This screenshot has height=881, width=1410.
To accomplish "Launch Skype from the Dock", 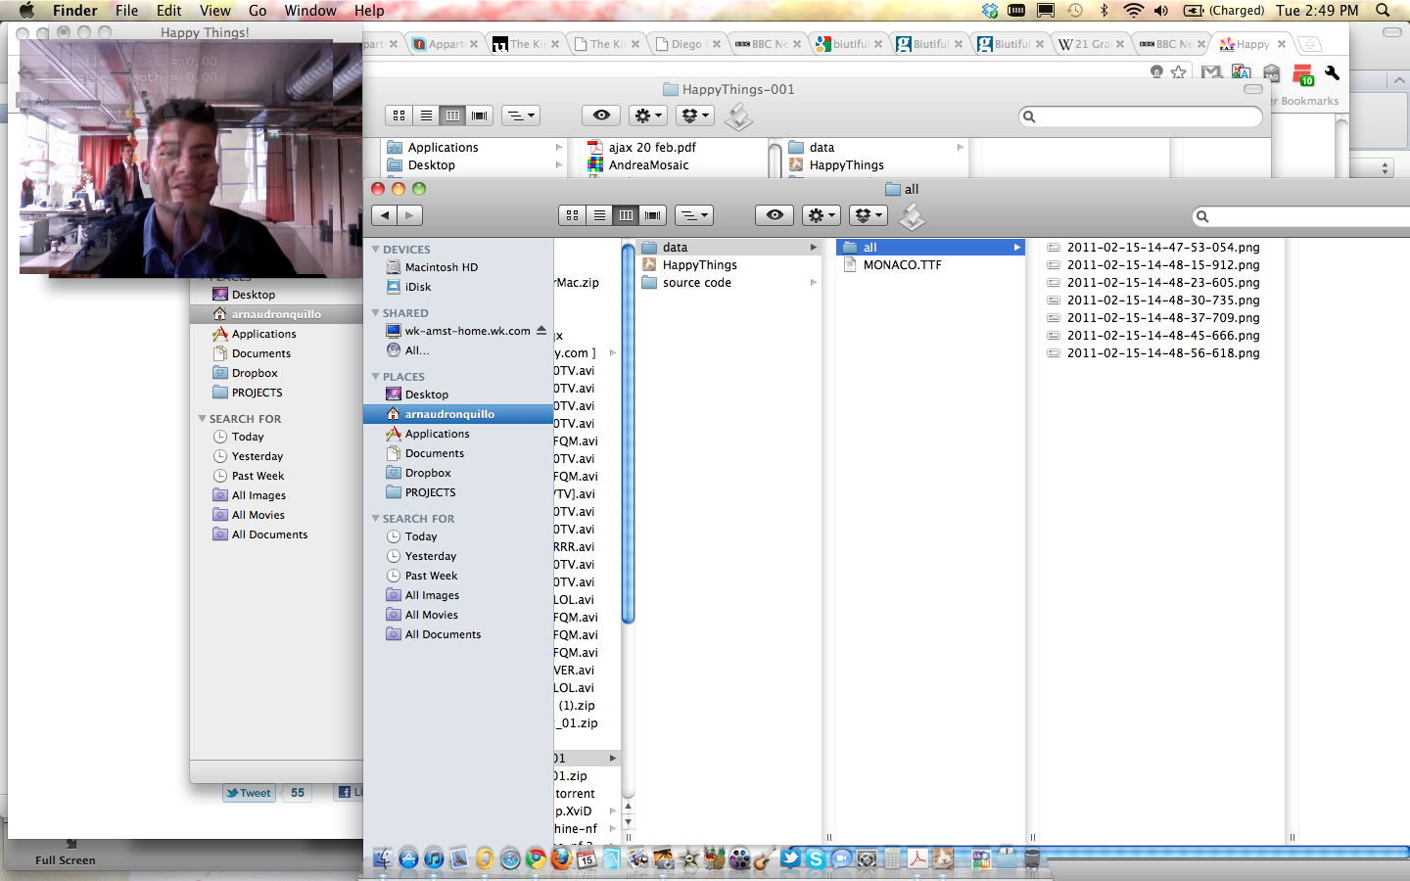I will click(816, 858).
